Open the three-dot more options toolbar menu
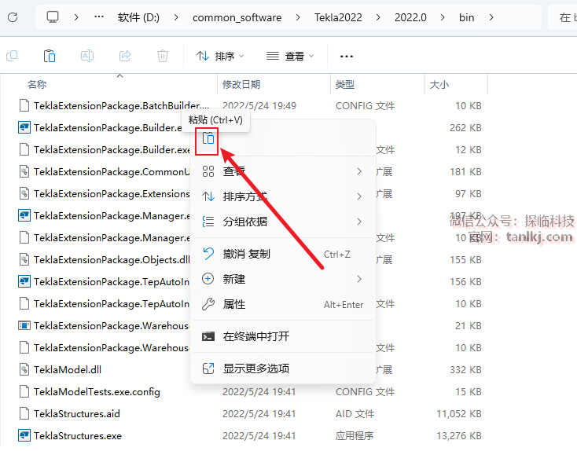This screenshot has width=577, height=451. (x=346, y=57)
